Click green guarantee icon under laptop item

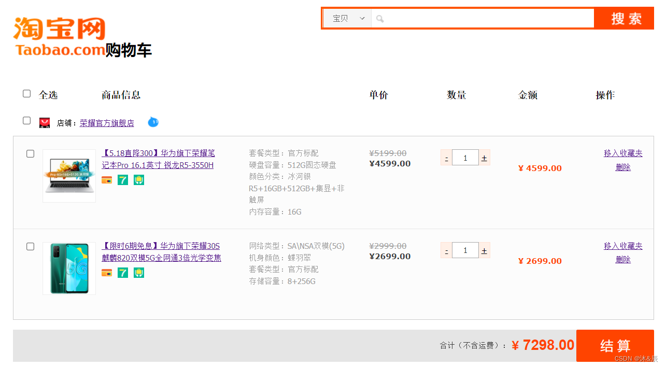139,180
